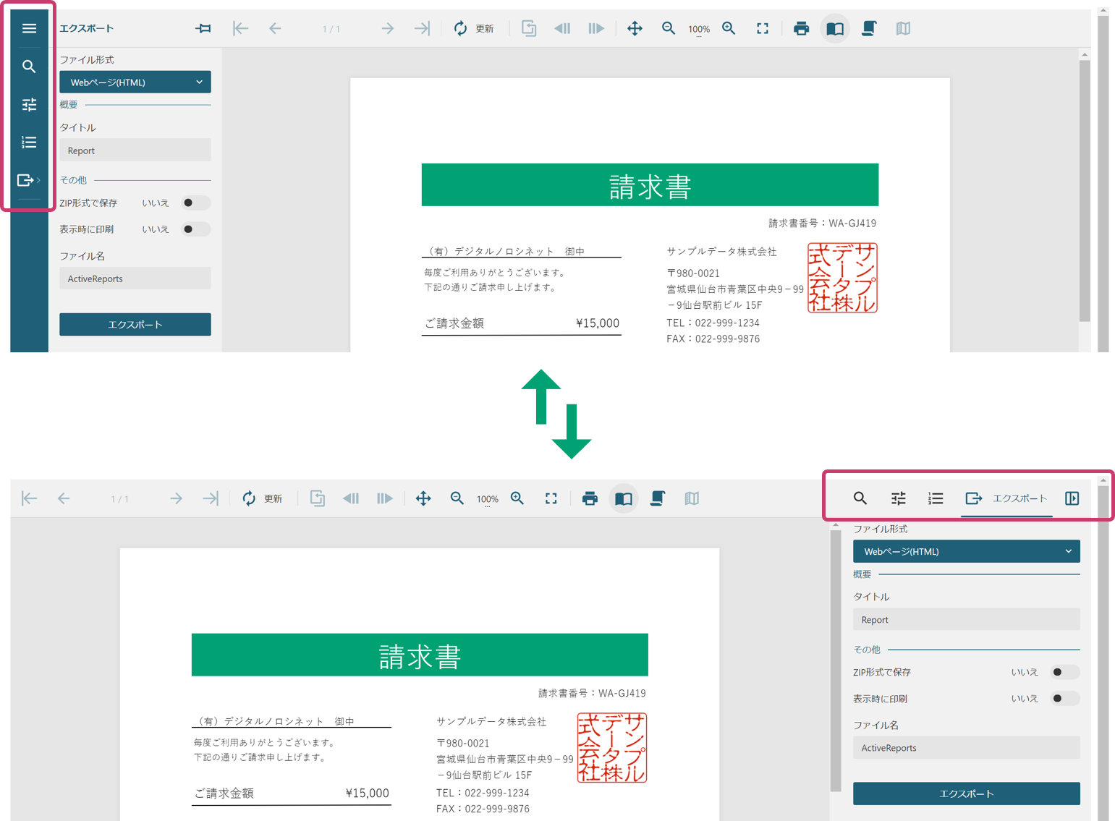Collapse the side panel in lower viewer
The width and height of the screenshot is (1115, 821).
[1072, 498]
